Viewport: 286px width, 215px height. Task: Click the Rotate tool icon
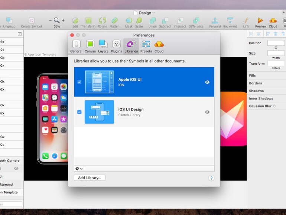[102, 20]
